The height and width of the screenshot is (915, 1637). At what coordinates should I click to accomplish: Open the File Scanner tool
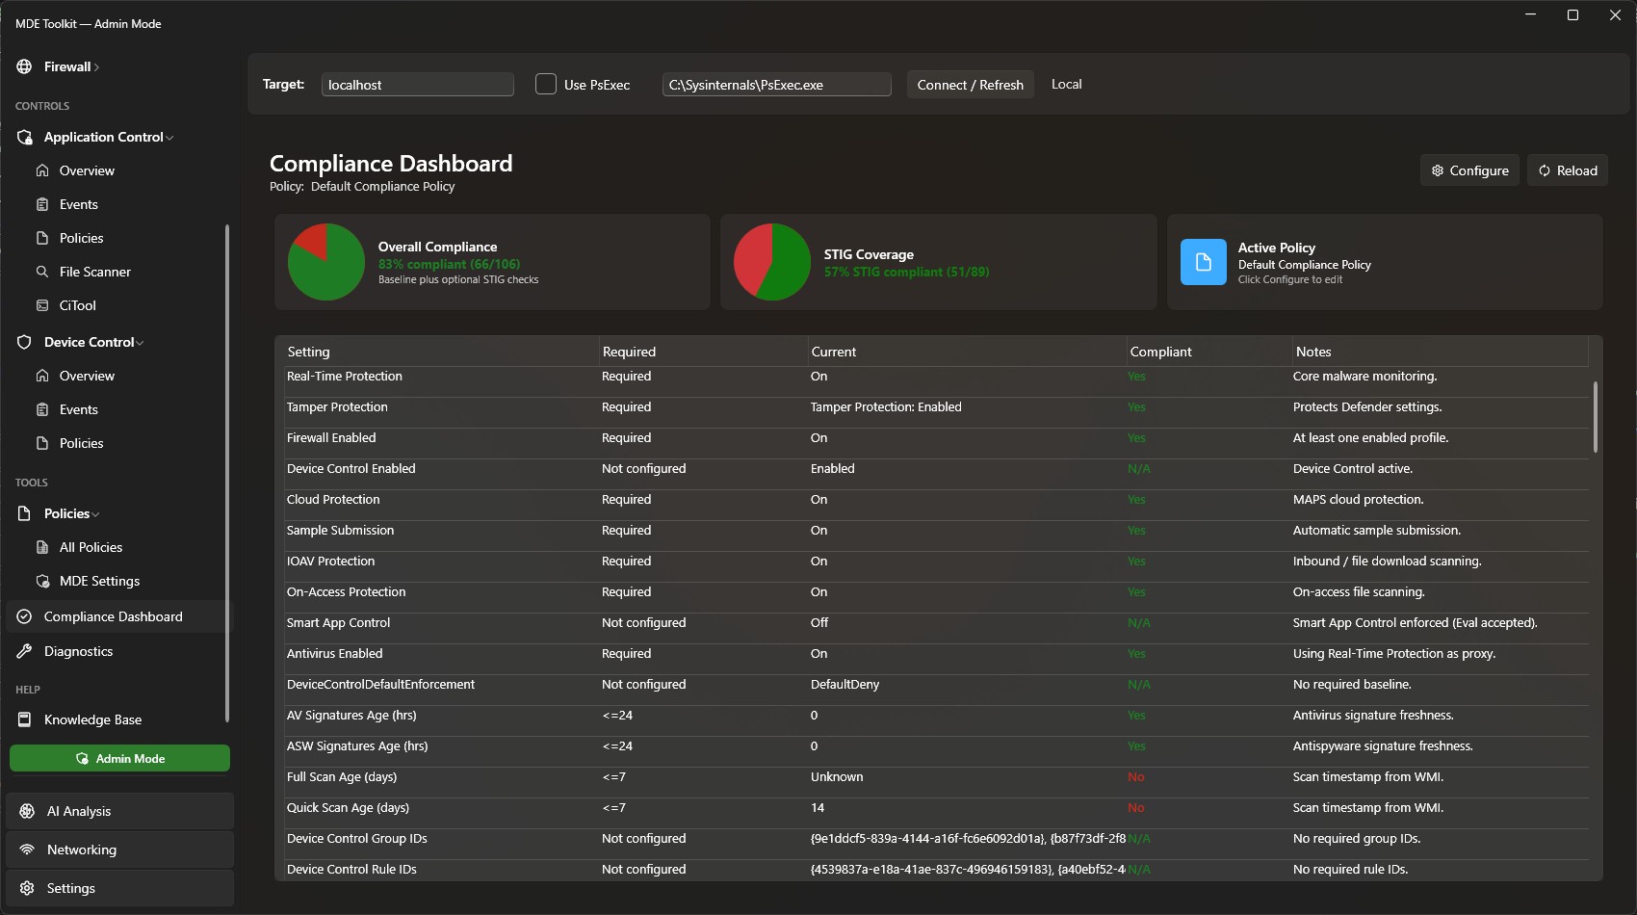point(93,272)
